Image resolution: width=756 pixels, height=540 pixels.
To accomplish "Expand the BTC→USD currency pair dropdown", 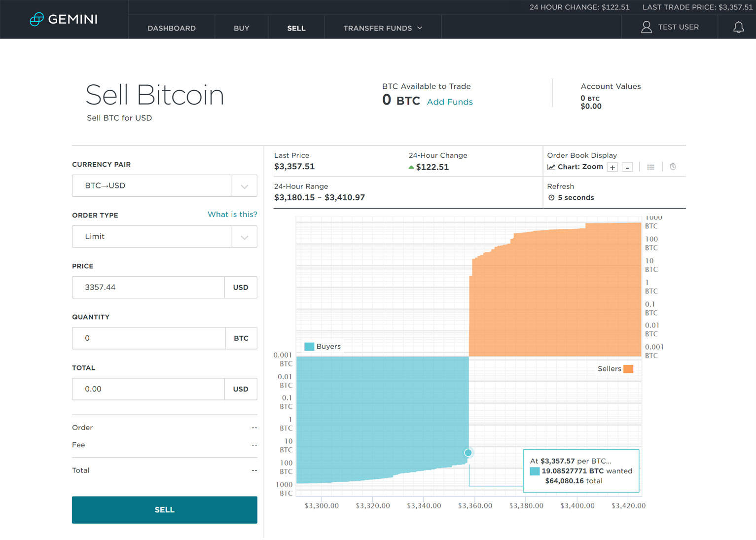I will (x=244, y=186).
